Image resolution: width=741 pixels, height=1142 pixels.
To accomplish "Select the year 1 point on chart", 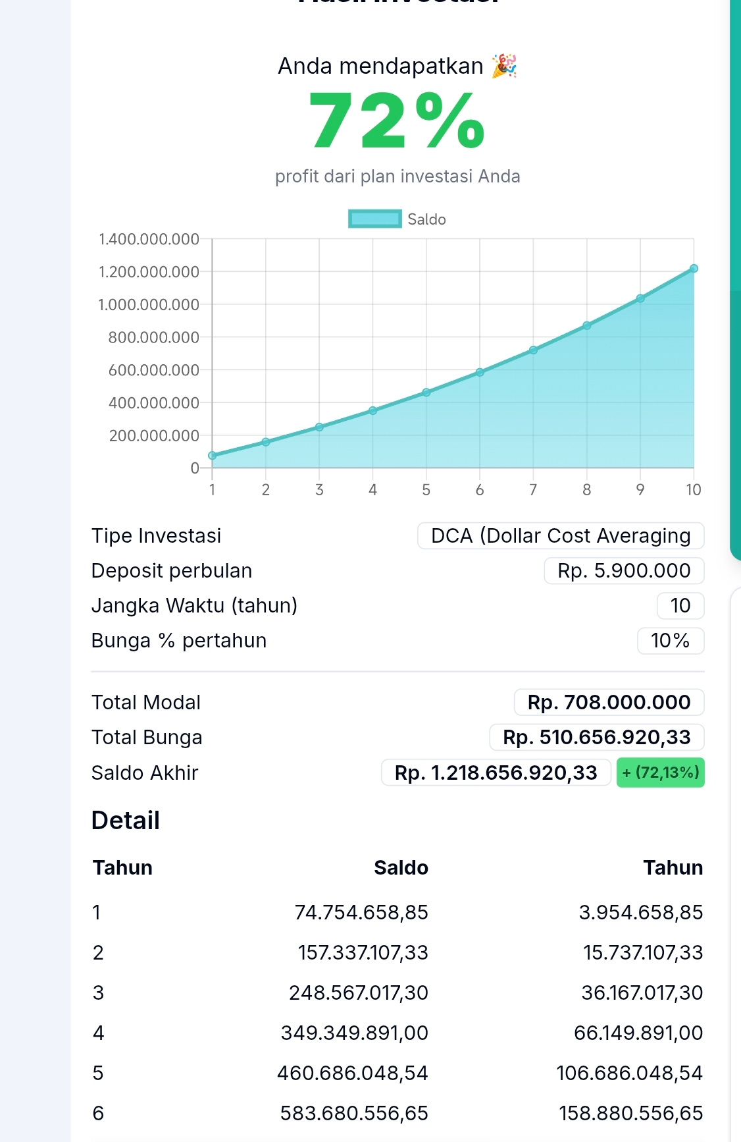I will click(x=212, y=455).
